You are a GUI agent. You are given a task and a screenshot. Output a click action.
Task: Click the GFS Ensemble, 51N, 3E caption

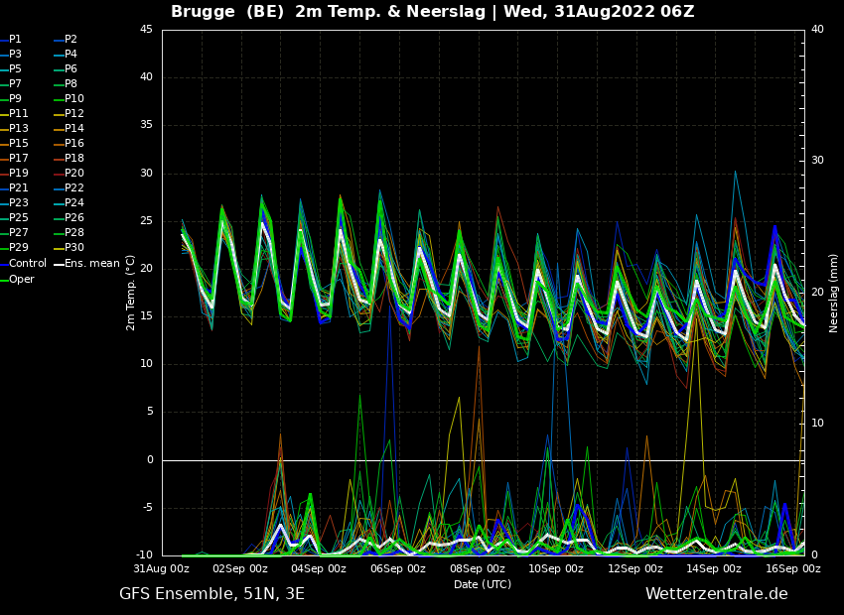(x=211, y=594)
